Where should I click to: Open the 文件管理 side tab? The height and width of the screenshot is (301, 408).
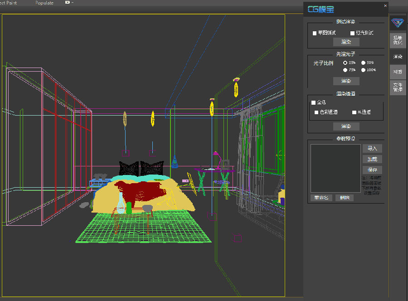point(398,87)
